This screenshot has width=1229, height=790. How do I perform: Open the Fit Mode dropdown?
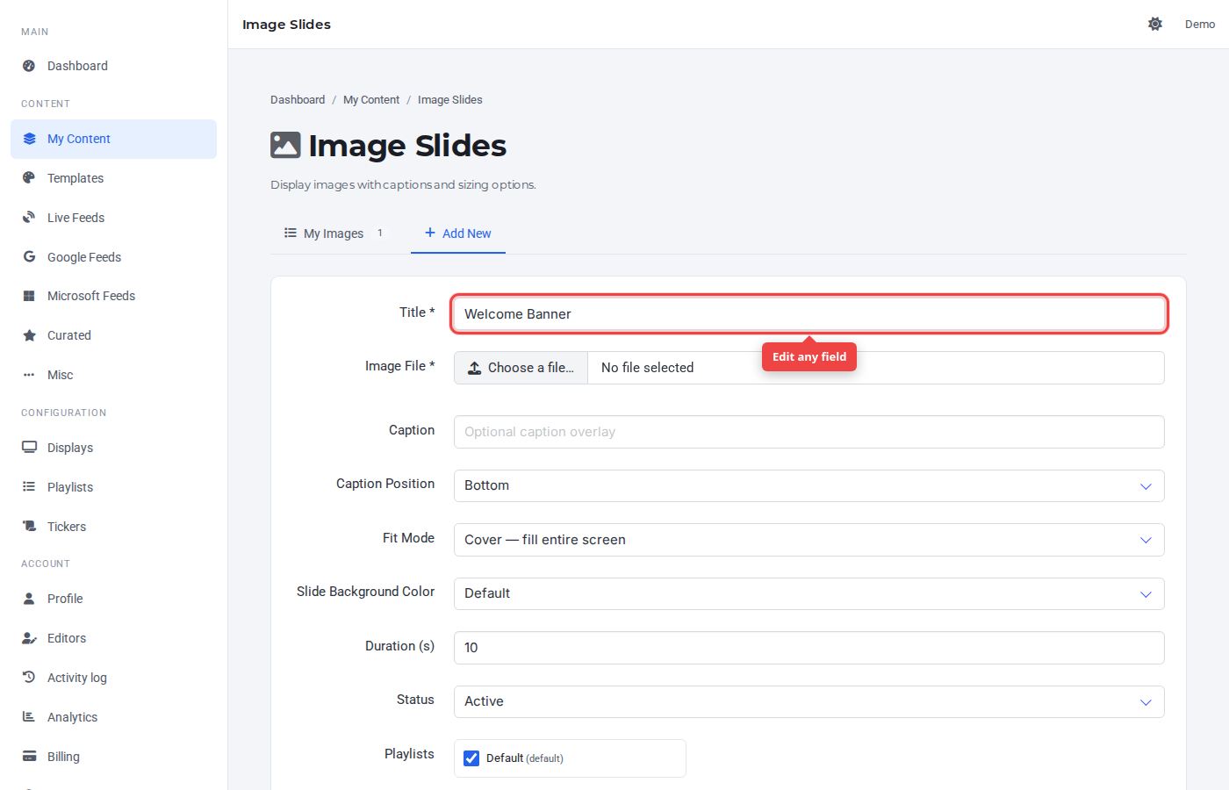pos(809,540)
